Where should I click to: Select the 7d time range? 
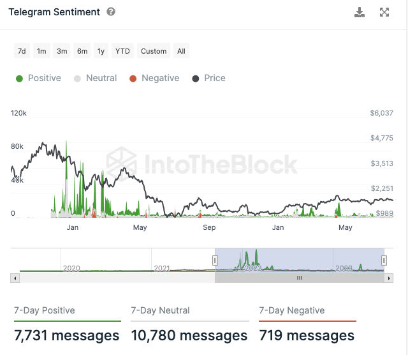click(22, 51)
